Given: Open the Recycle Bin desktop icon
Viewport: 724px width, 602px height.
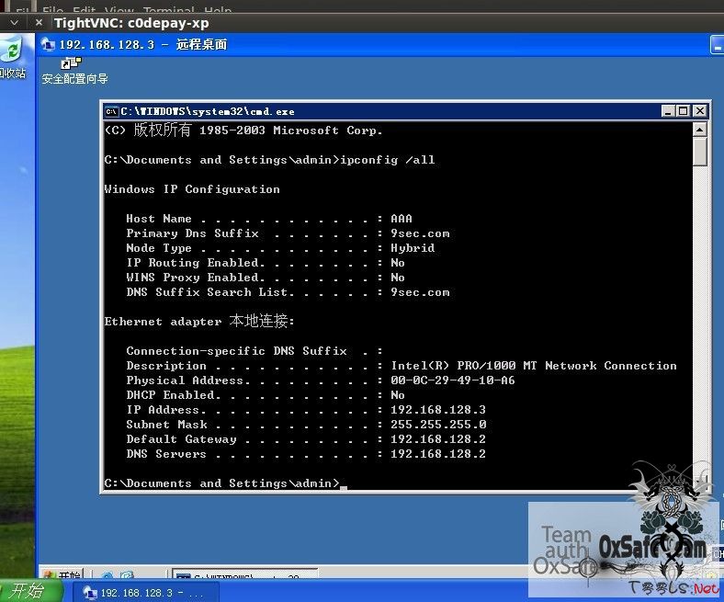Looking at the screenshot, I should 12,58.
